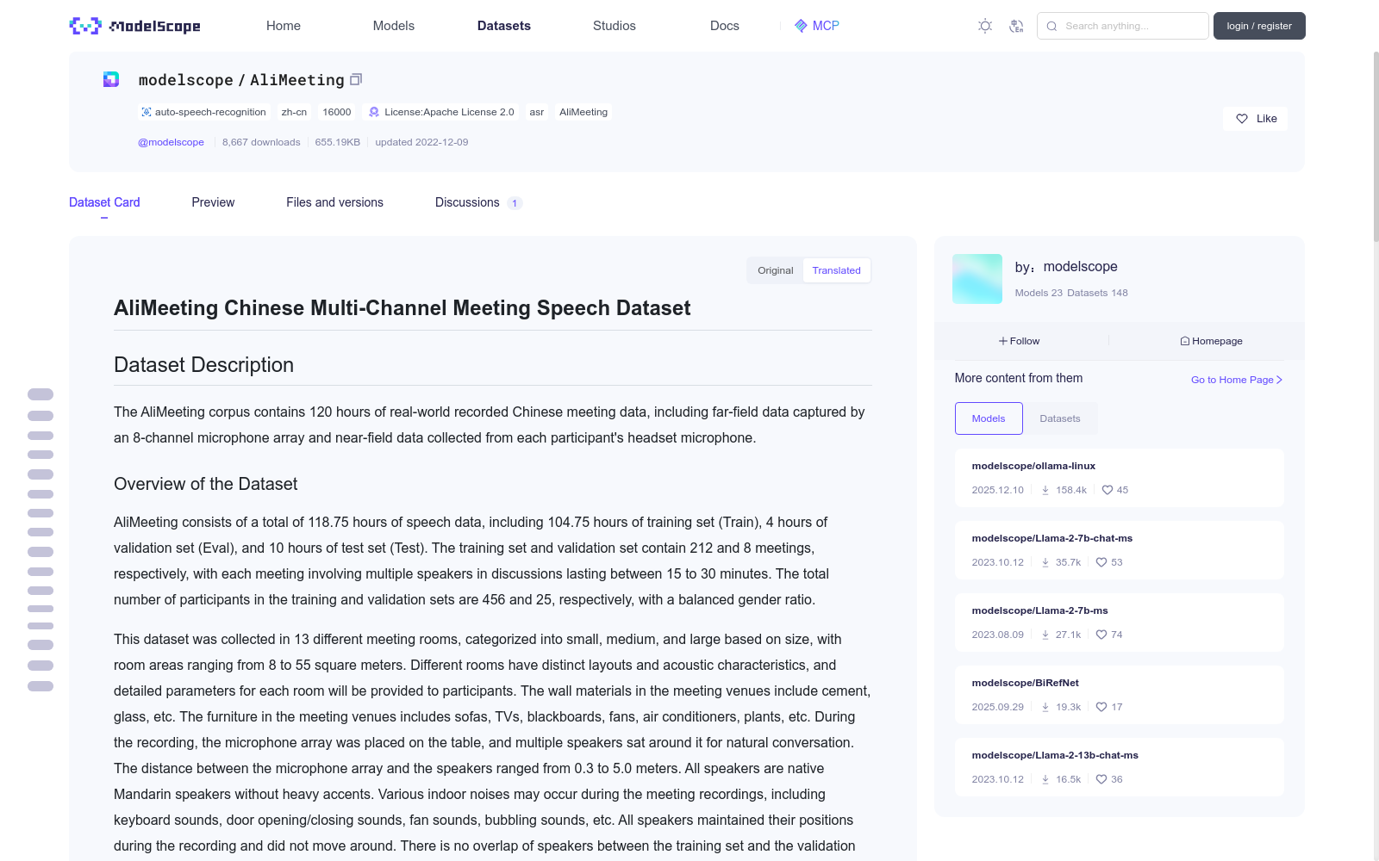Click the download icon on Llama-2-13b-chat-ms card

1045,779
